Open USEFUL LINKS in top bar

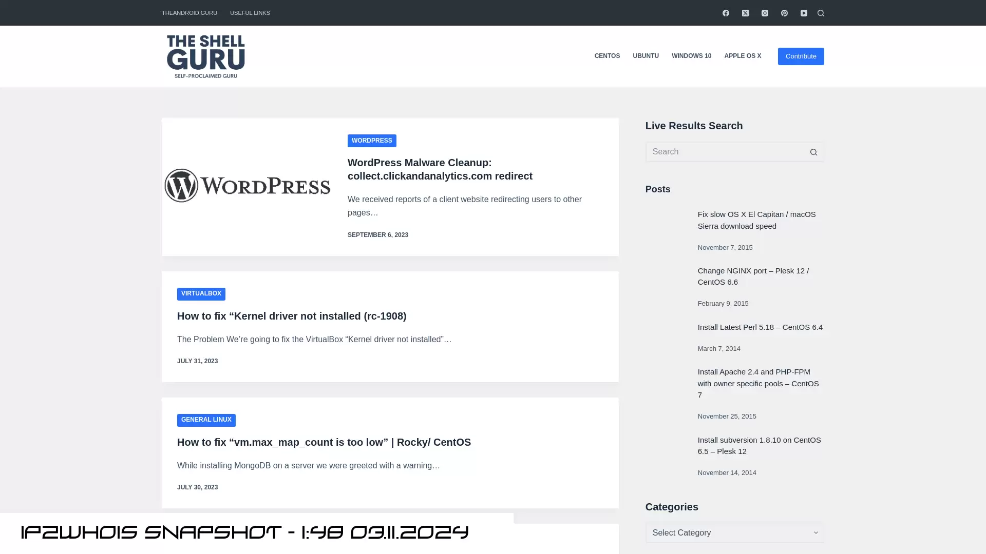(x=250, y=13)
